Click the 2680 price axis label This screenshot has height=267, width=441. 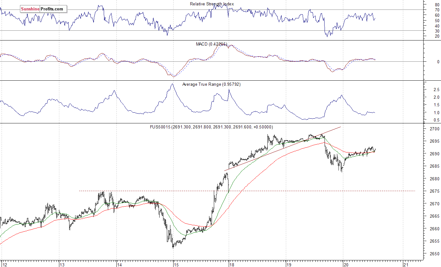click(x=435, y=179)
